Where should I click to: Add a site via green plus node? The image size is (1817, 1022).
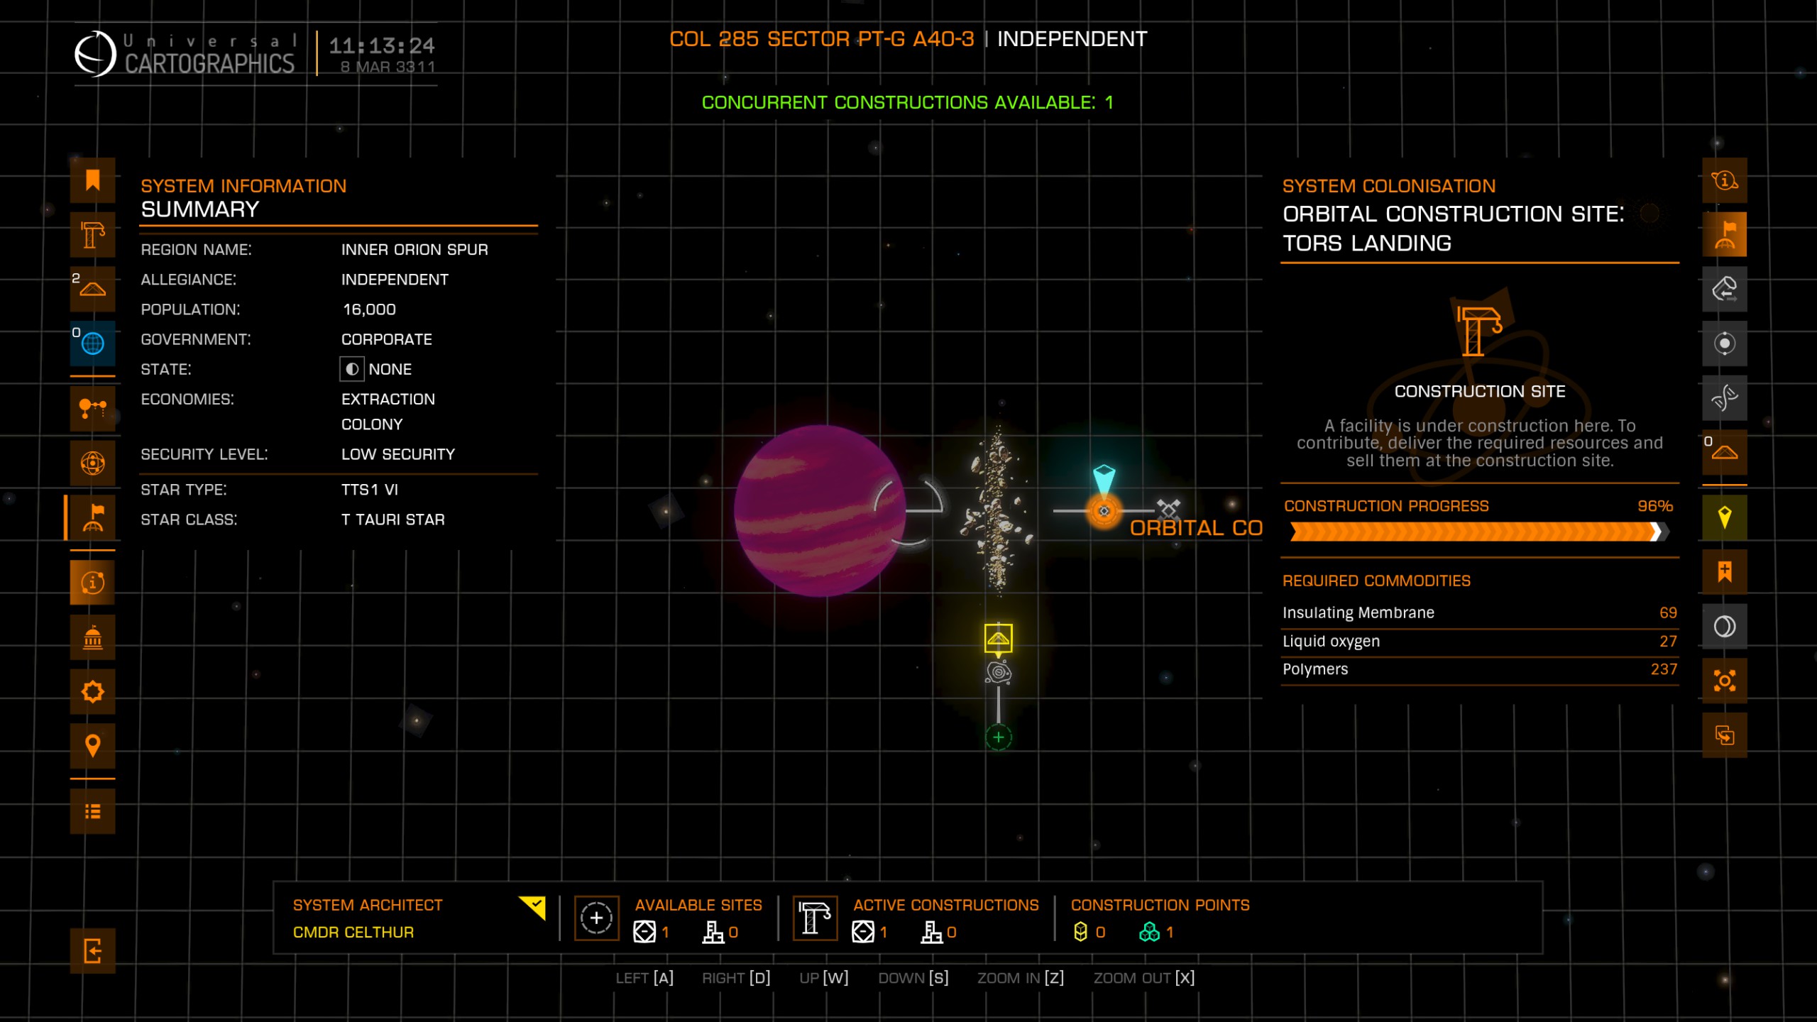tap(998, 737)
